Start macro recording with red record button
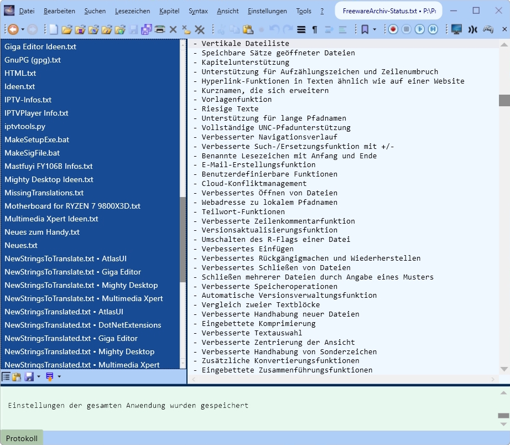 [393, 29]
